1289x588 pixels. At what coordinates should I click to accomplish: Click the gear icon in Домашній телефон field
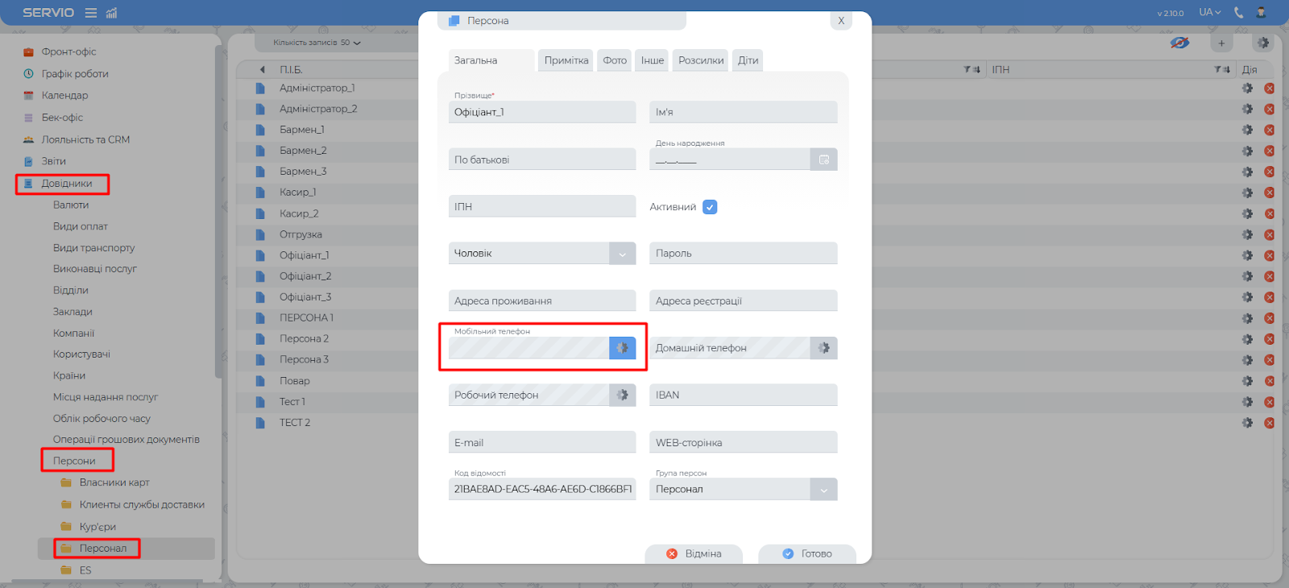(x=823, y=348)
